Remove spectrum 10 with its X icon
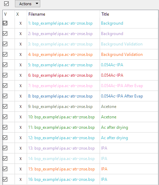159x185 pixels. coord(20,117)
